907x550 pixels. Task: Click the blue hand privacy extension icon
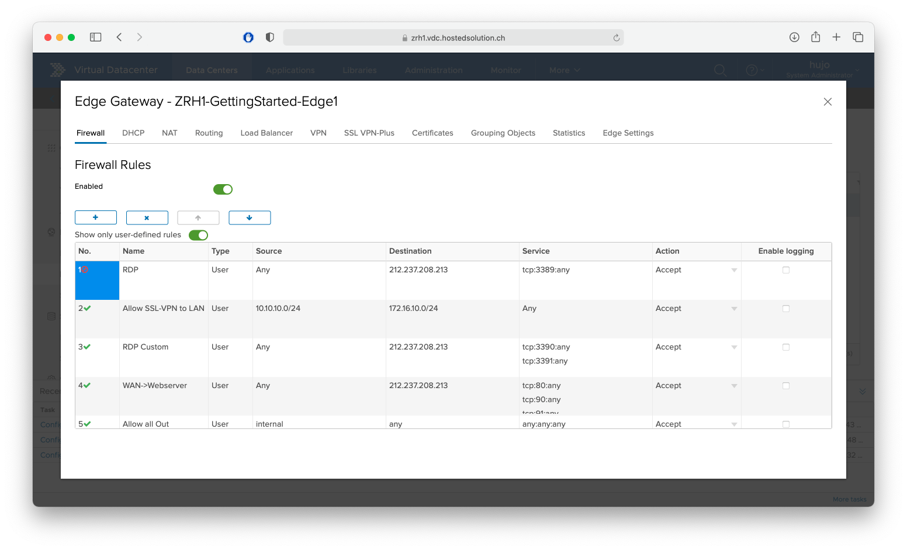(x=248, y=37)
